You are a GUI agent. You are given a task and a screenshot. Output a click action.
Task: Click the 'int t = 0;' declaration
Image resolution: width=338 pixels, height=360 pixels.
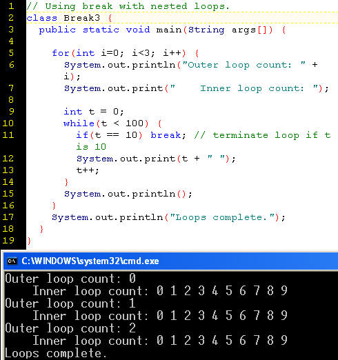94,112
